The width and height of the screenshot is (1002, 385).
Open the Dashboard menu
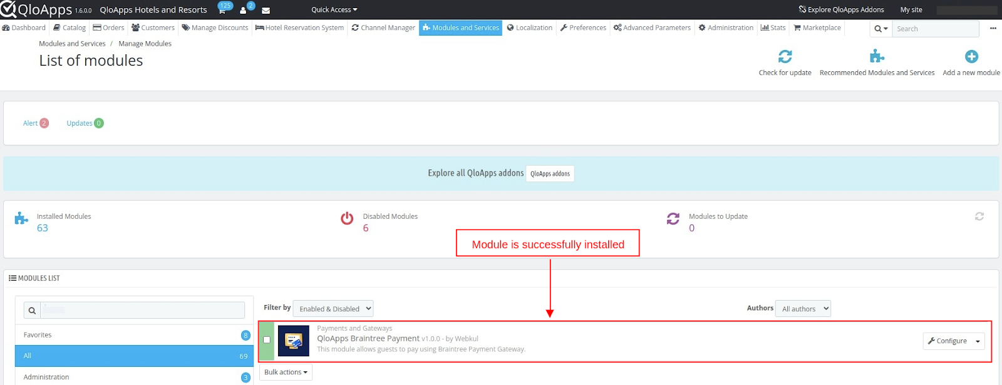click(24, 28)
